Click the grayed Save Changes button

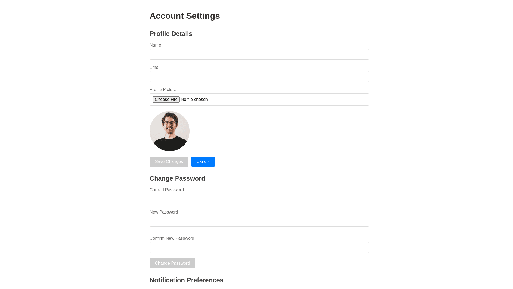tap(169, 162)
